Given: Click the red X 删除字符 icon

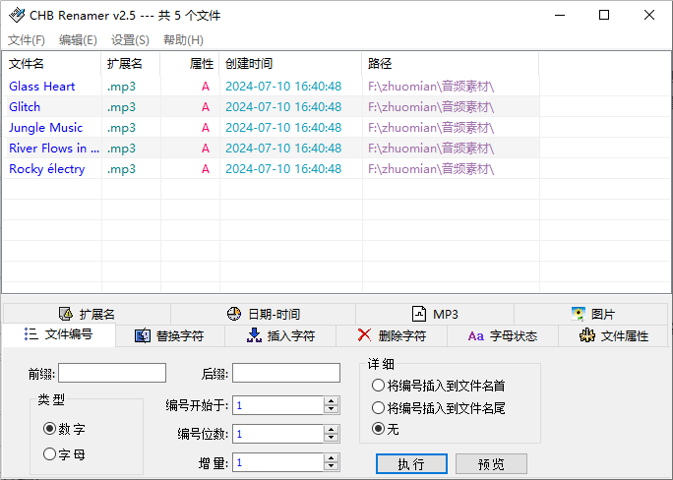Looking at the screenshot, I should coord(365,335).
